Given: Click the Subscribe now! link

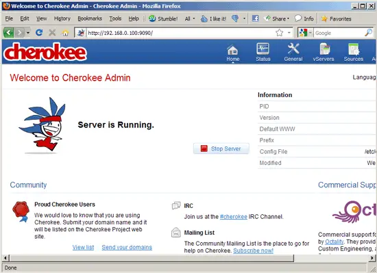Looking at the screenshot, I should [253, 250].
